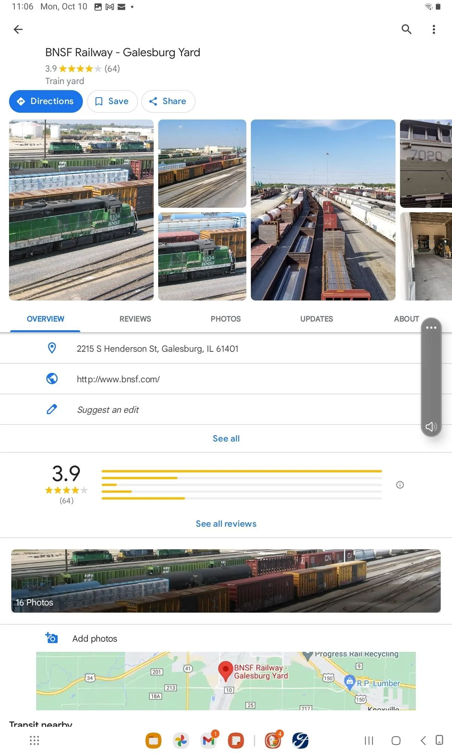Launch the orange-red taskbar app
Image resolution: width=452 pixels, height=754 pixels.
[x=236, y=741]
